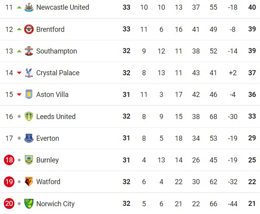
Task: Click the Crystal Palace club crest
Action: click(x=28, y=73)
